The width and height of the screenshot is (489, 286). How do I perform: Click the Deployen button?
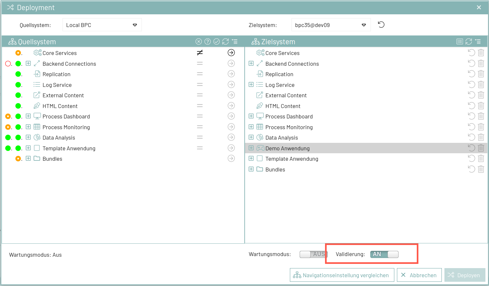(465, 275)
